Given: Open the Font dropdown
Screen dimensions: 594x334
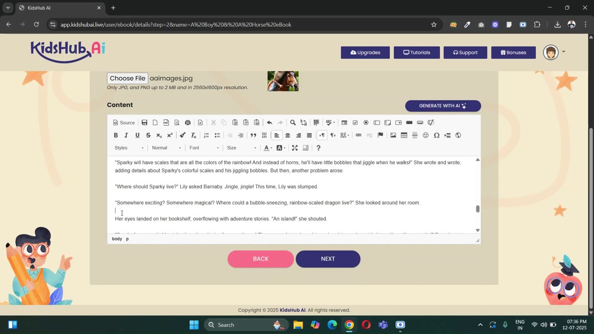Looking at the screenshot, I should 204,148.
